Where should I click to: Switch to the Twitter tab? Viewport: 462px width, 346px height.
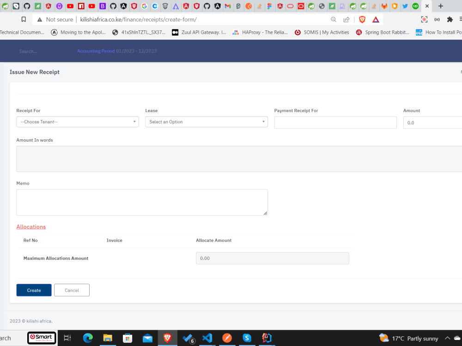point(405,6)
